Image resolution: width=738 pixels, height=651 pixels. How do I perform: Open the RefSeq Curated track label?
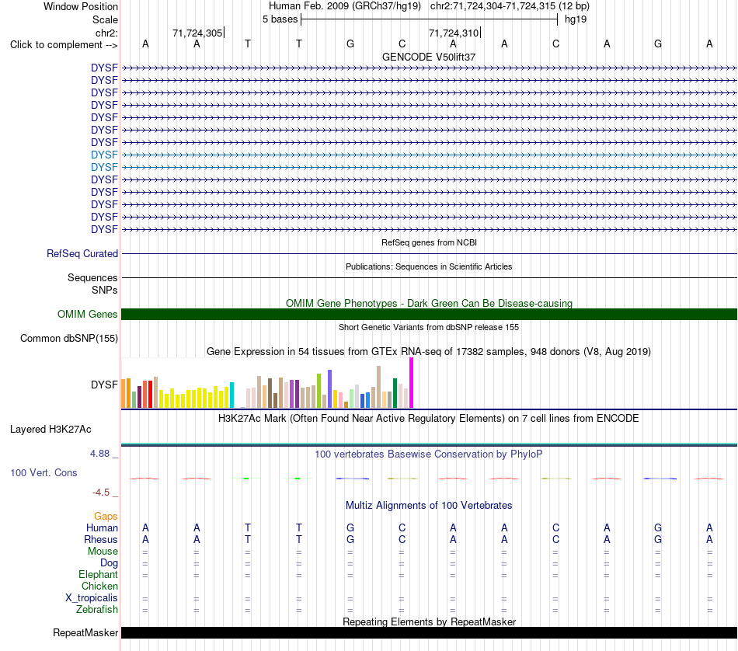click(x=82, y=253)
